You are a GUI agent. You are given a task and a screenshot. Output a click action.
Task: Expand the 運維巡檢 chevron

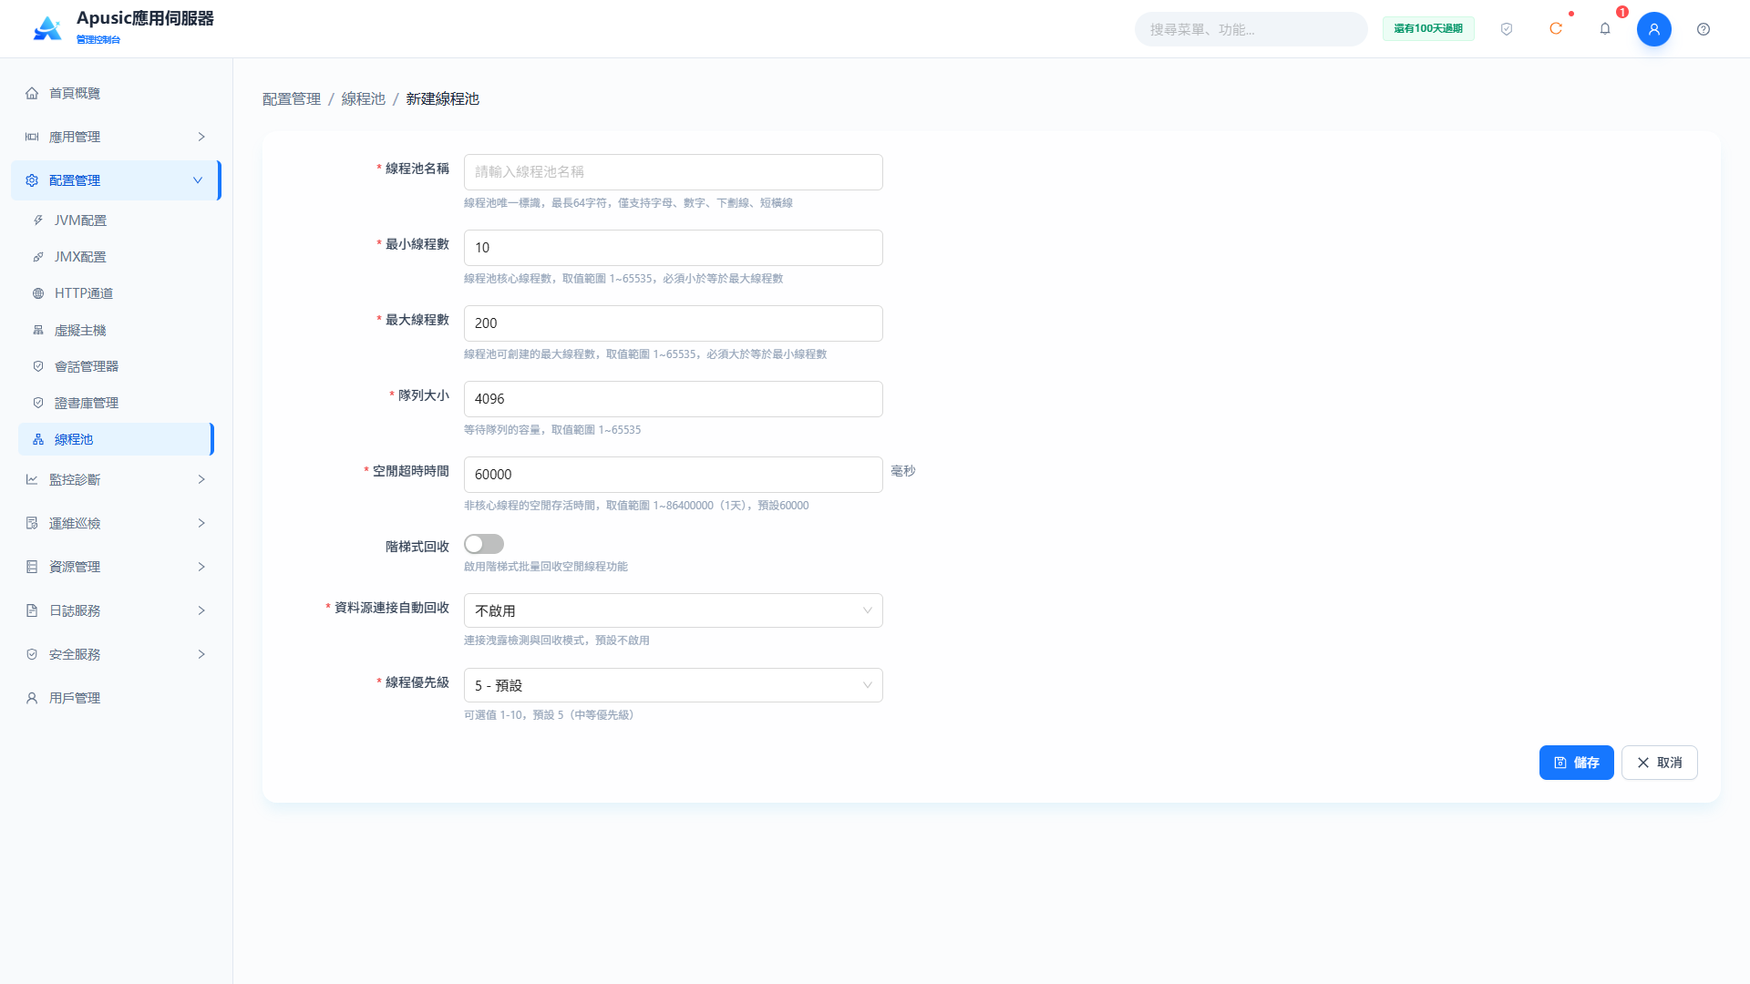pyautogui.click(x=201, y=523)
